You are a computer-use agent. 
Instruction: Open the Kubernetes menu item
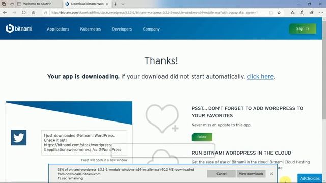[91, 29]
